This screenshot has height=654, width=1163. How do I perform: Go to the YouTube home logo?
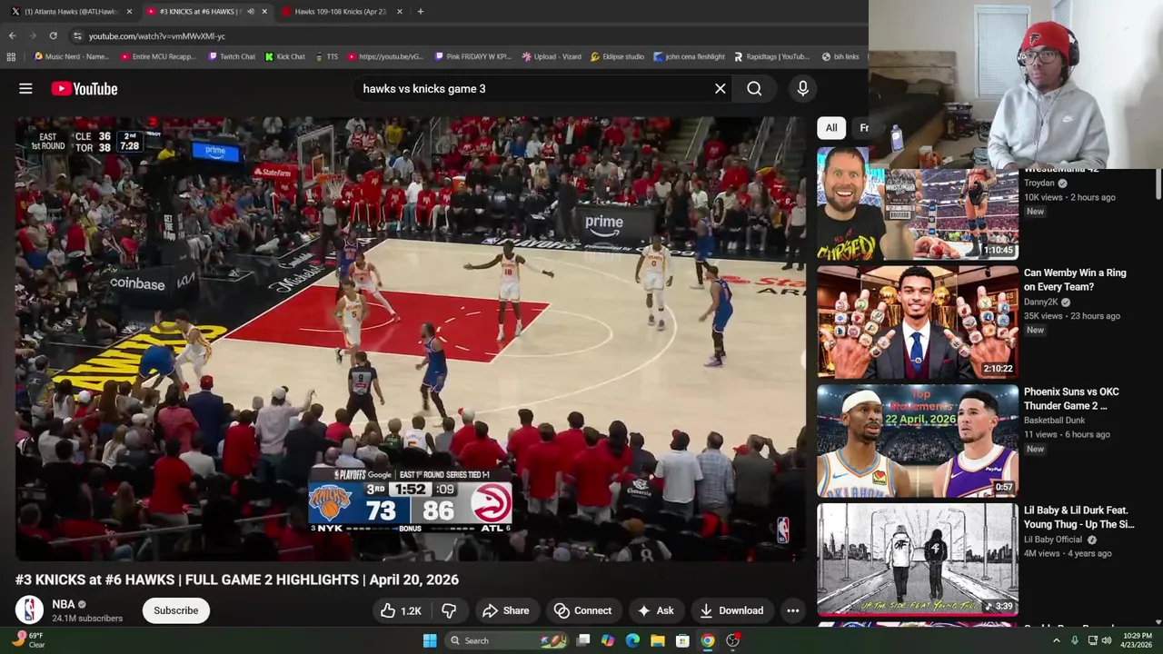pos(84,88)
